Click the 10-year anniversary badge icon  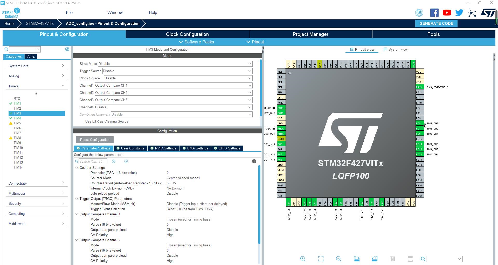419,13
